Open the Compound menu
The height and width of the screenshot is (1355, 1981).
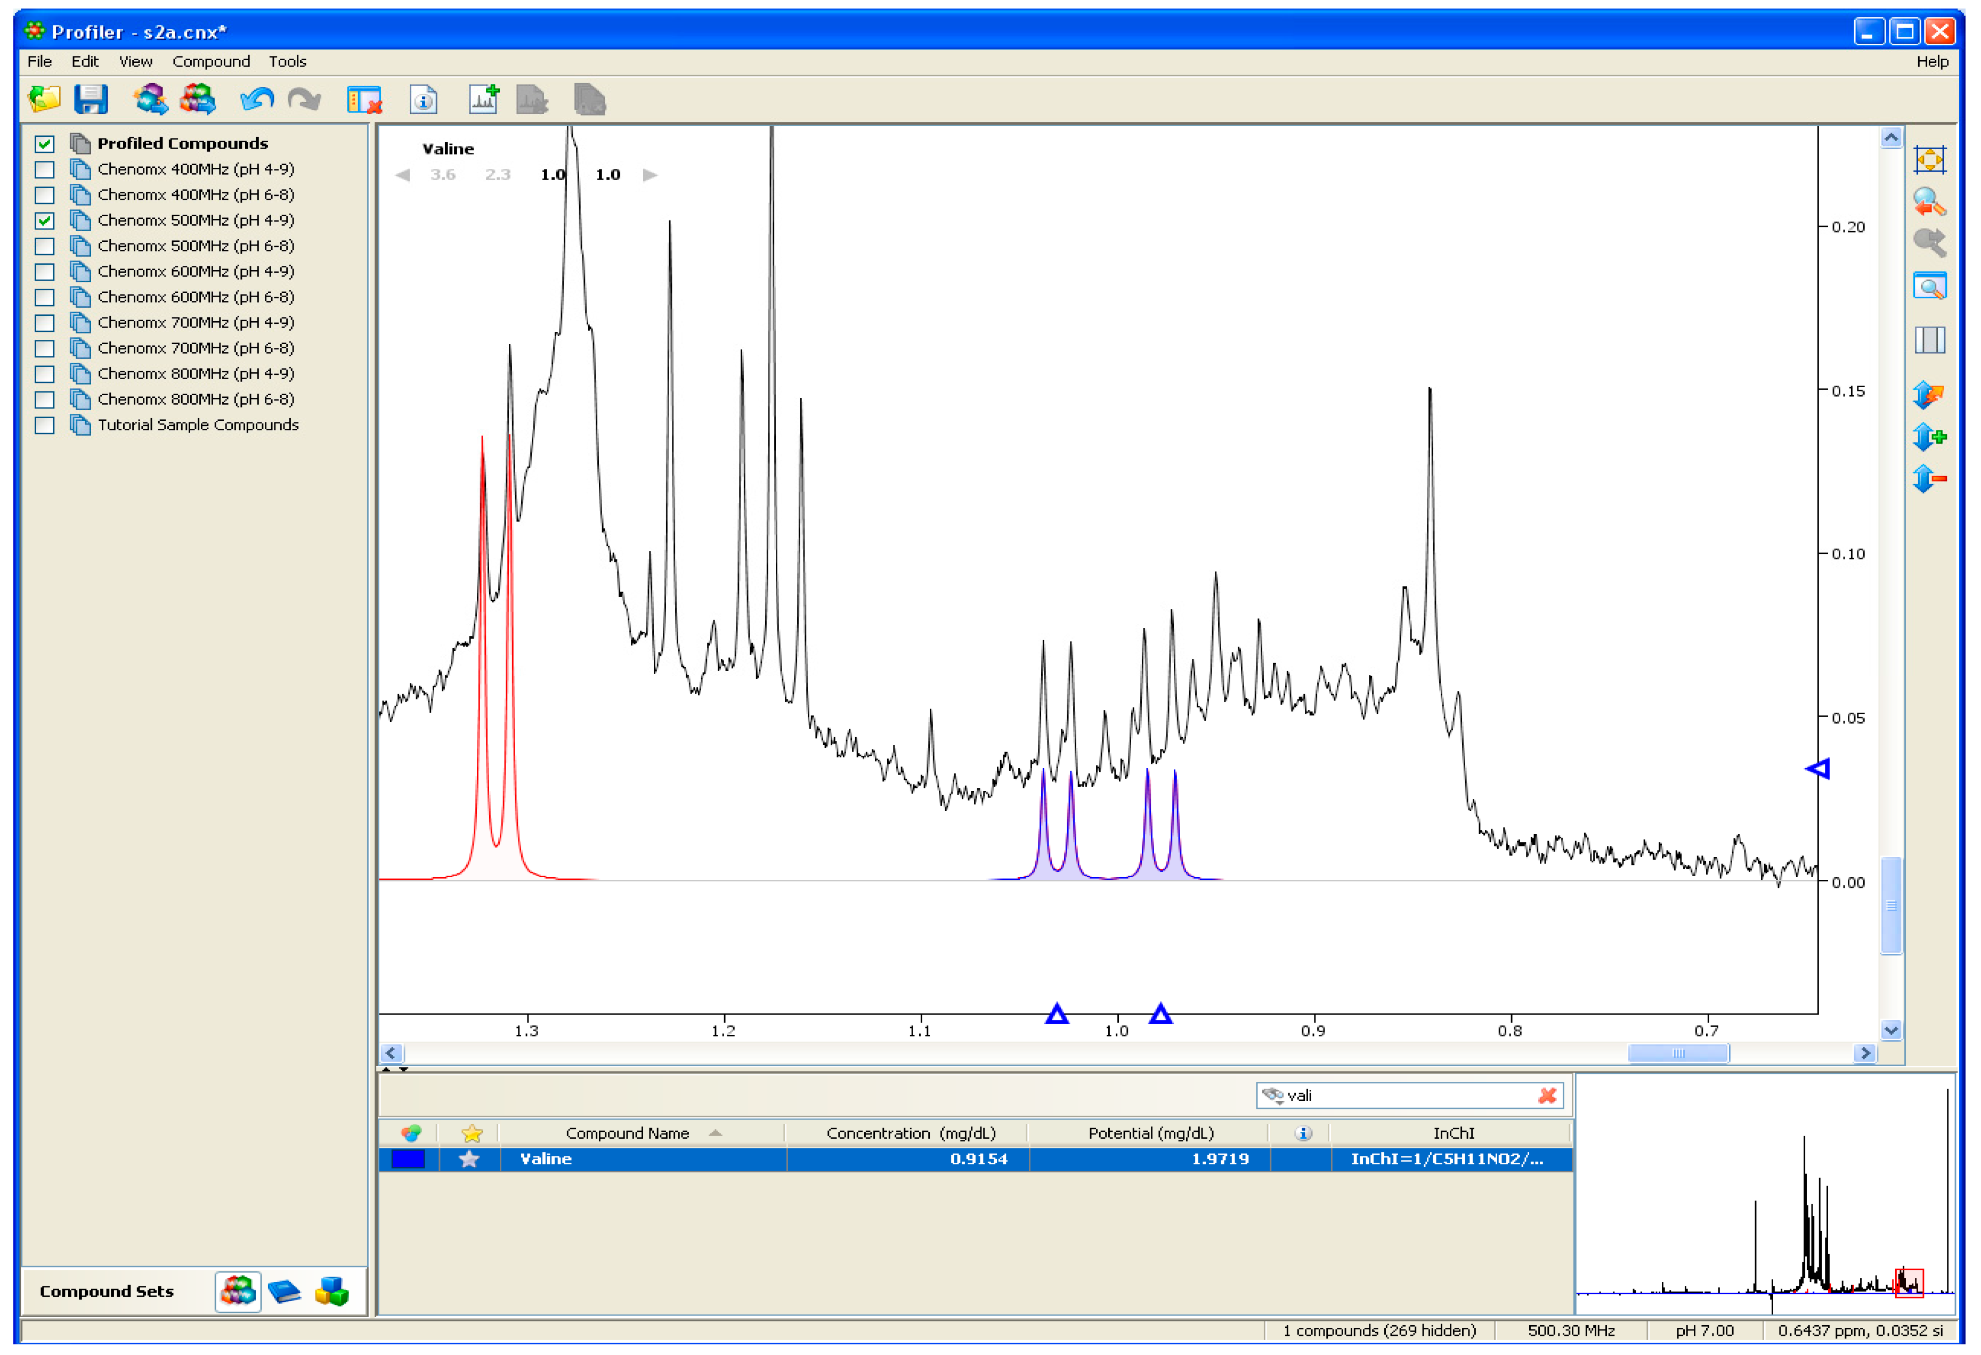(x=210, y=61)
